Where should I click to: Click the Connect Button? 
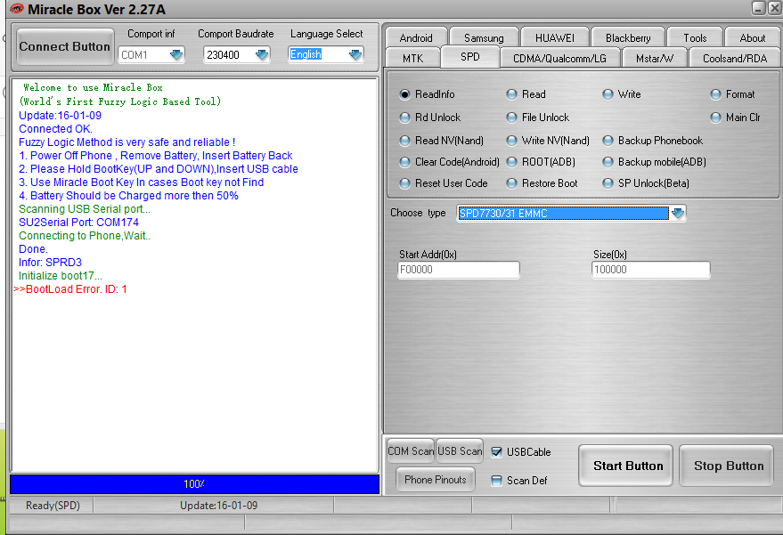pyautogui.click(x=65, y=46)
